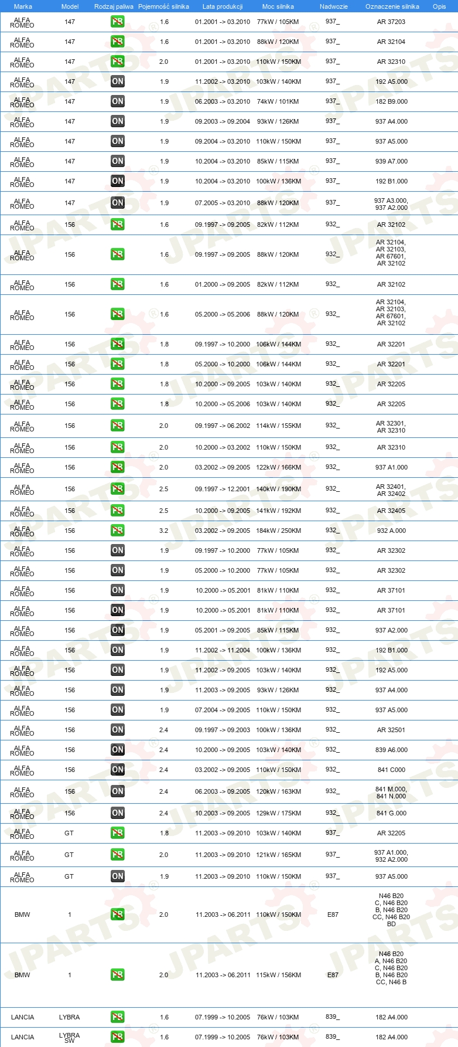Click the LYBRA SW model cell
Screen dimensions: 458x1047
pyautogui.click(x=69, y=1038)
